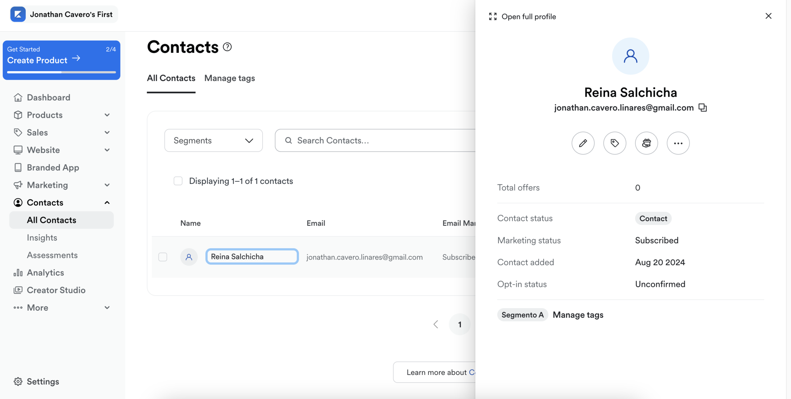Click the help icon next to Contacts heading
Screen dimensions: 791x399
pos(227,47)
